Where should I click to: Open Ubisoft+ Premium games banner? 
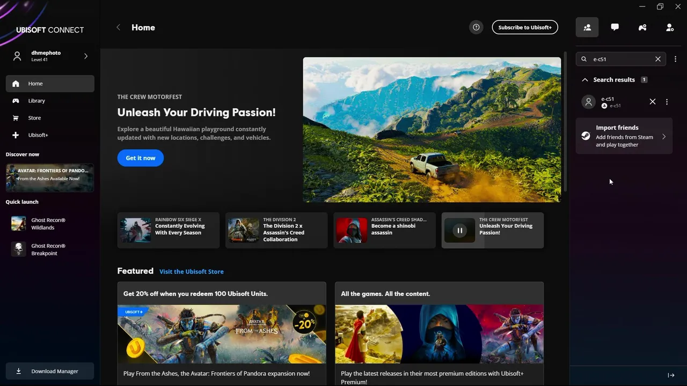click(439, 333)
